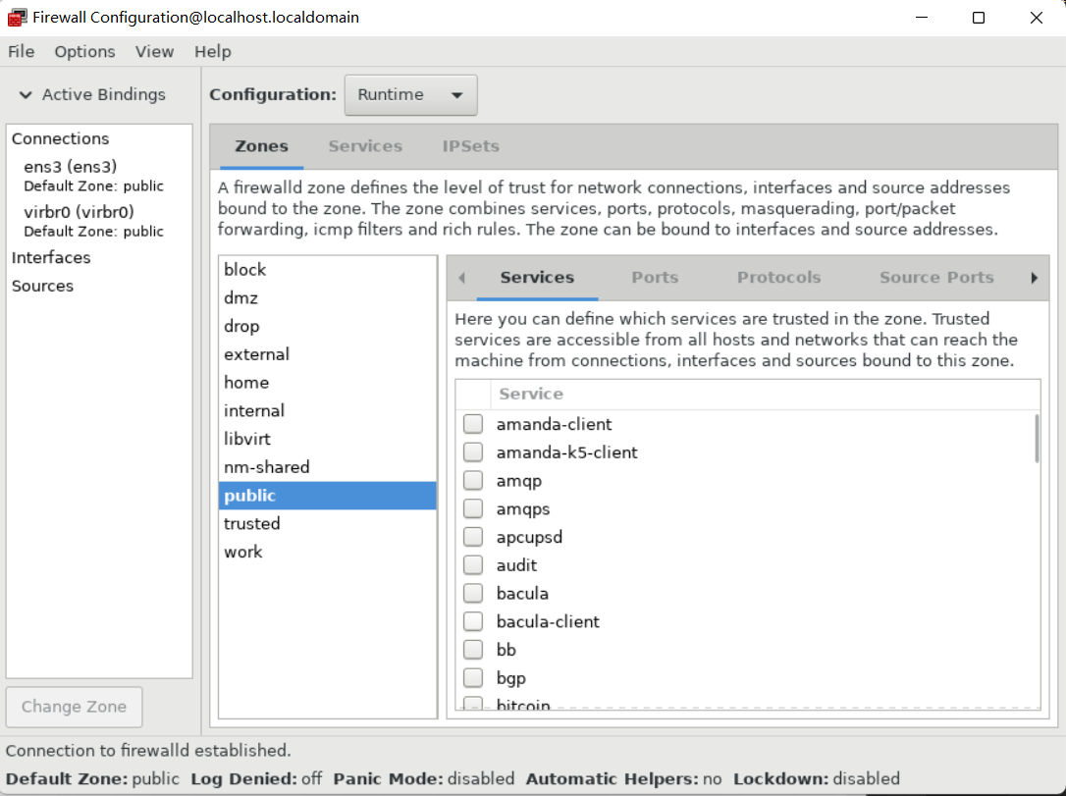Tick the amqps service checkbox
The width and height of the screenshot is (1066, 796).
[473, 508]
